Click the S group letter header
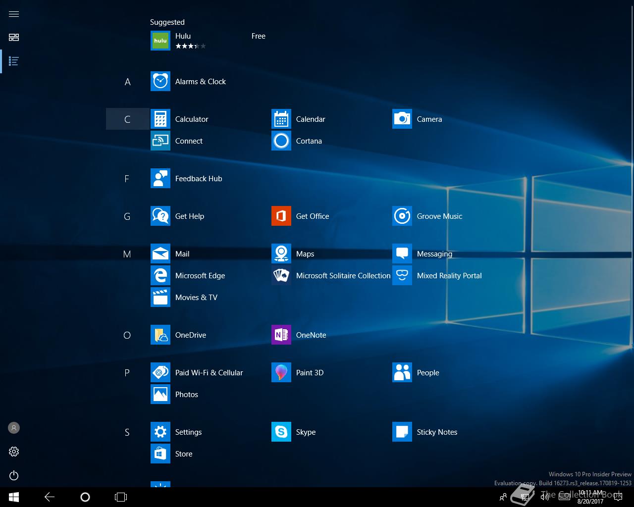 [x=127, y=432]
